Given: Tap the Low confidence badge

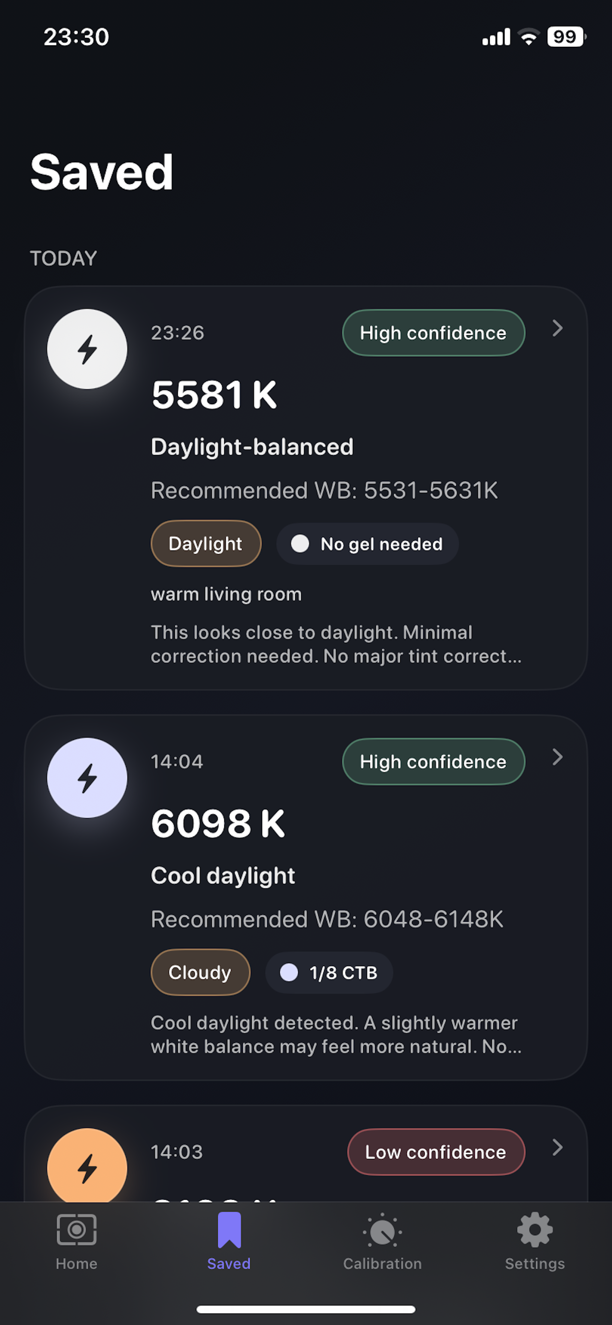Looking at the screenshot, I should point(436,1152).
